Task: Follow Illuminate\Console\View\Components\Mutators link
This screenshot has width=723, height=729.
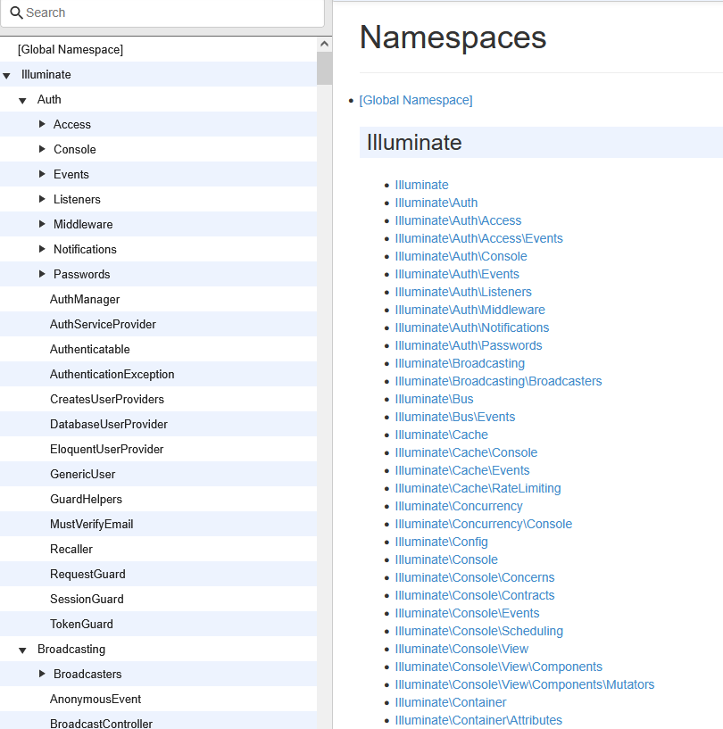Action: click(525, 685)
